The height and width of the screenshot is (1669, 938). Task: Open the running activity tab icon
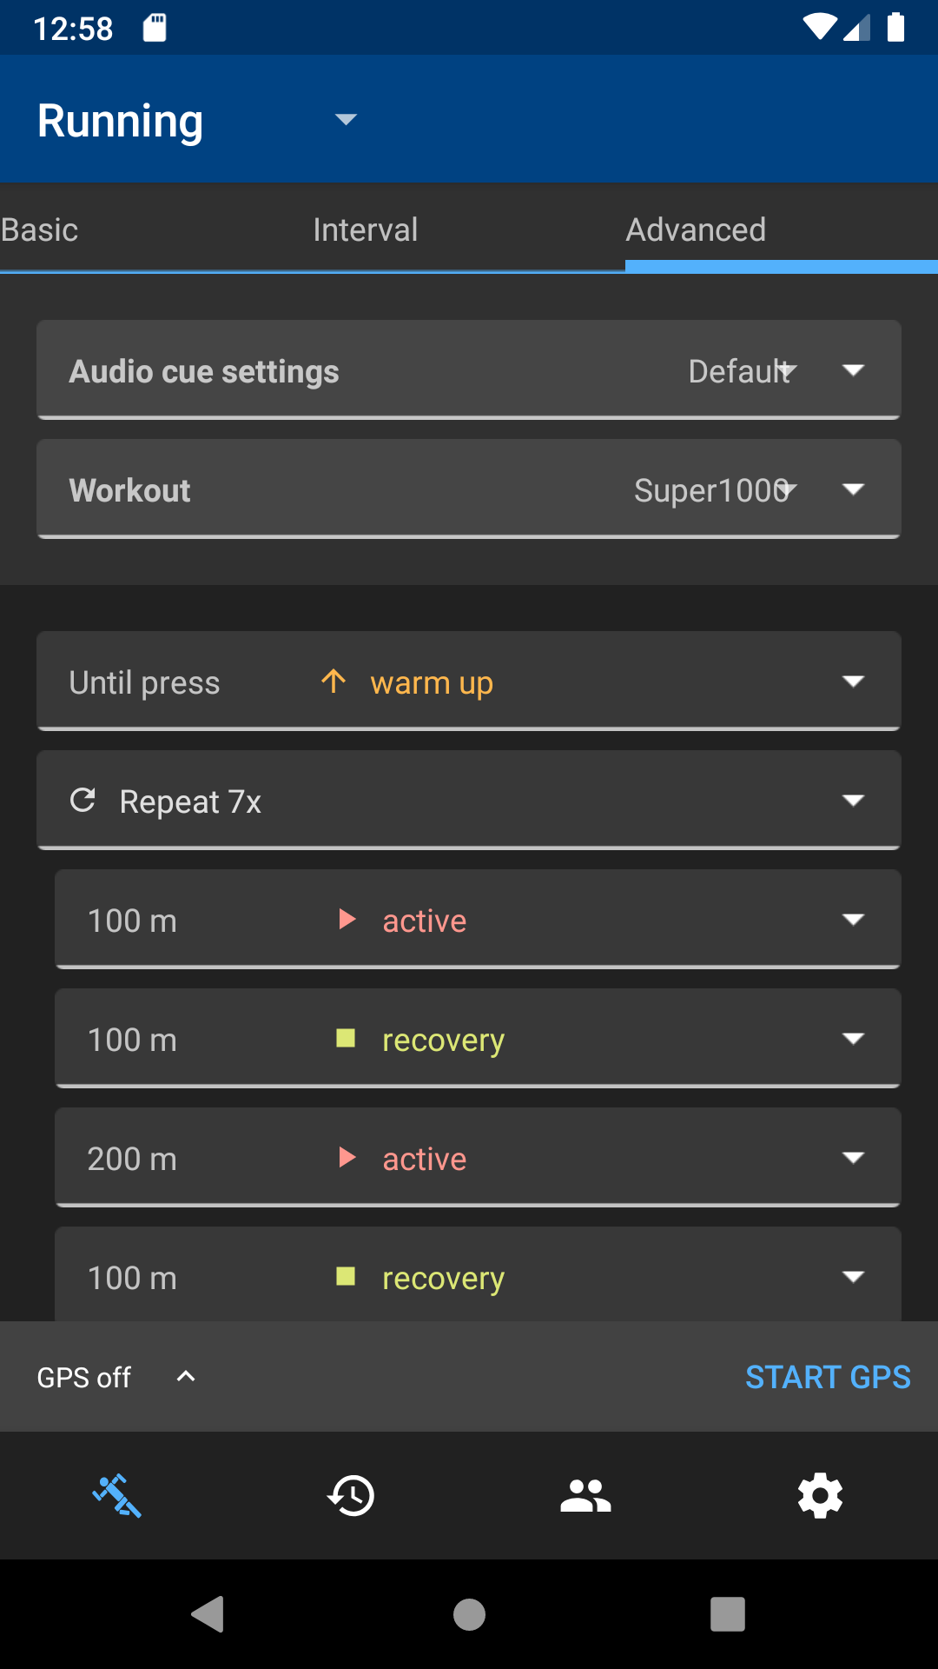click(117, 1496)
